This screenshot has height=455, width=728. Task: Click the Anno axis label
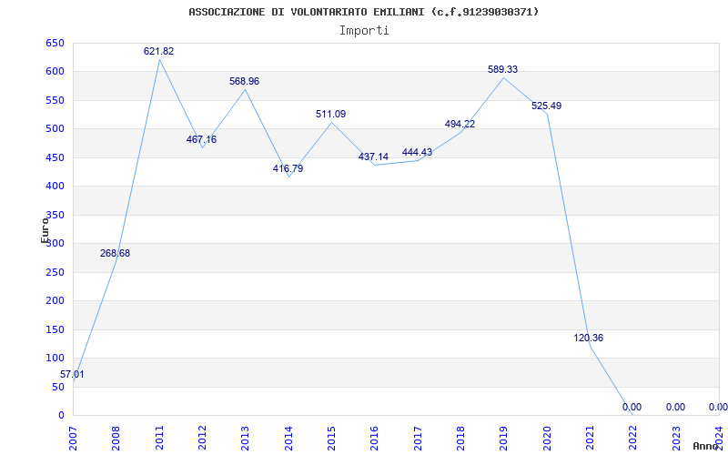point(705,446)
